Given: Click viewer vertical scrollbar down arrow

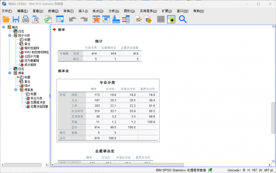Looking at the screenshot, I should point(273,161).
